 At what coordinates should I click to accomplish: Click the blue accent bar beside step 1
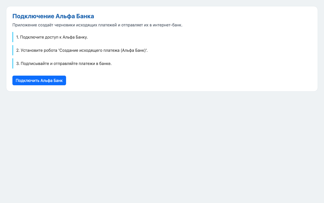click(x=13, y=37)
